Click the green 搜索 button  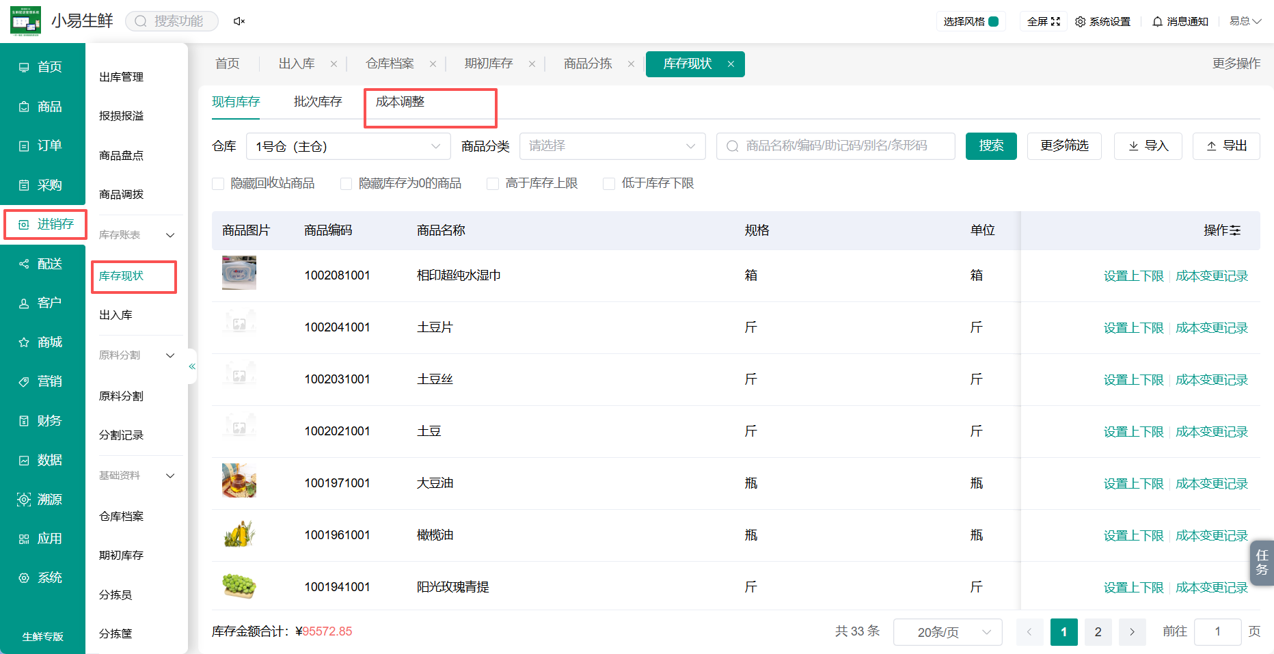[991, 146]
